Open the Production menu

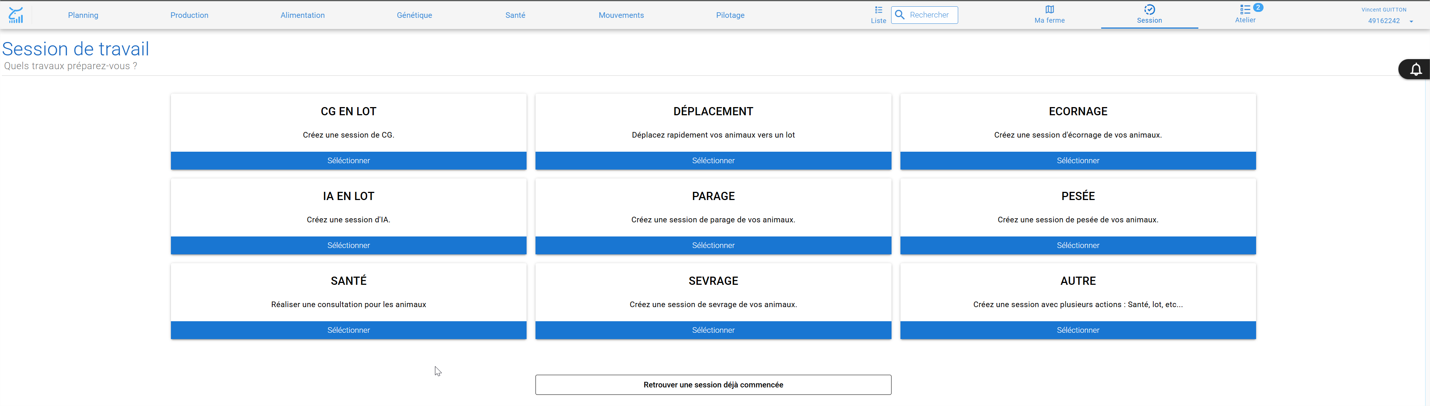(x=189, y=15)
